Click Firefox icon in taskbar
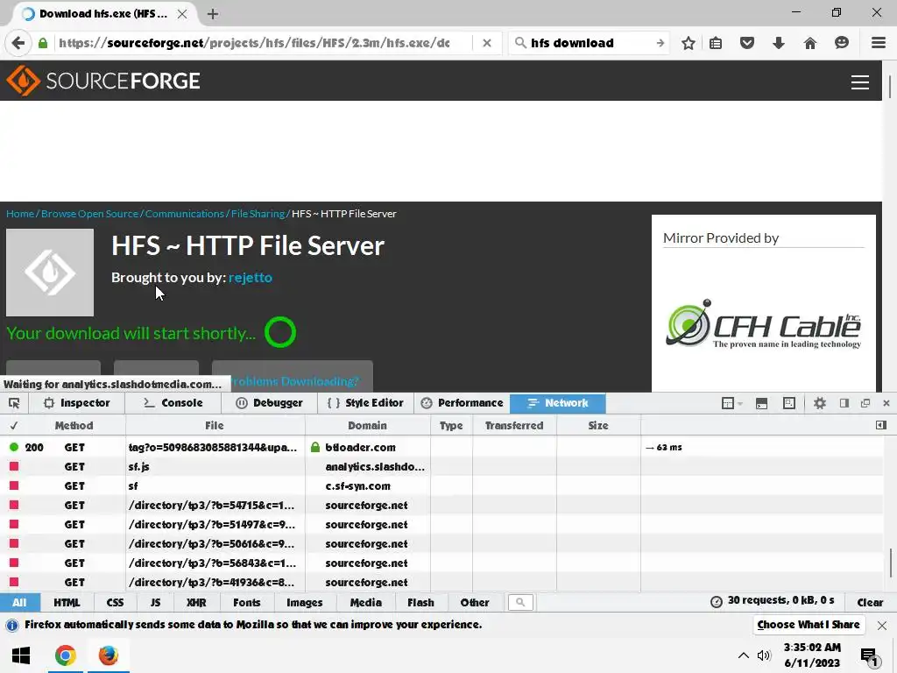897x673 pixels. click(108, 655)
